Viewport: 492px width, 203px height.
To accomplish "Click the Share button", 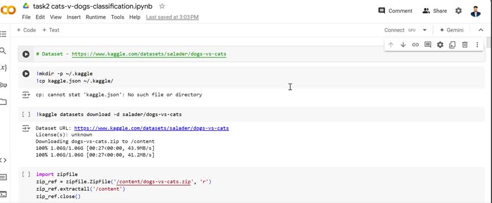I will click(434, 11).
